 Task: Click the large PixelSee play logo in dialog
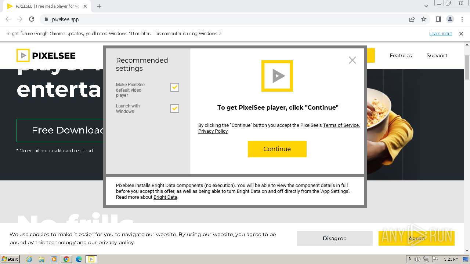pyautogui.click(x=277, y=76)
